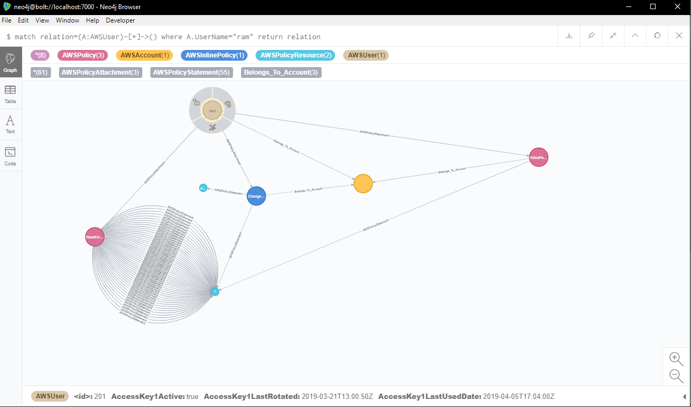This screenshot has width=691, height=407.
Task: Open the Edit menu
Action: [23, 20]
